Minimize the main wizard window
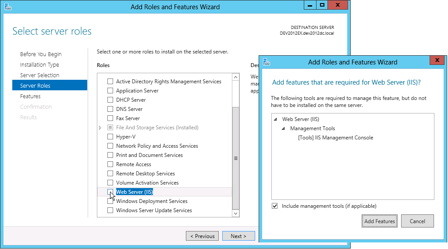Screen dimensions: 448x249 point(311,5)
